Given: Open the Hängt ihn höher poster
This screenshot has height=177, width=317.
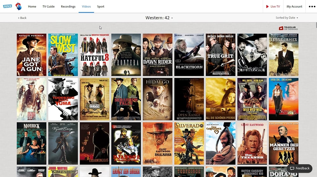Looking at the screenshot, I should click(x=126, y=172).
